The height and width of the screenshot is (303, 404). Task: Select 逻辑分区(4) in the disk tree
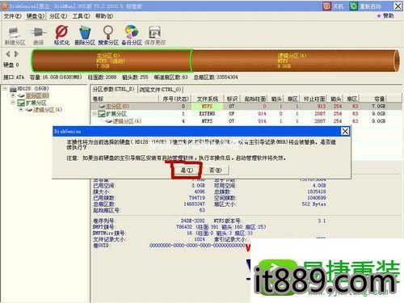(x=48, y=110)
